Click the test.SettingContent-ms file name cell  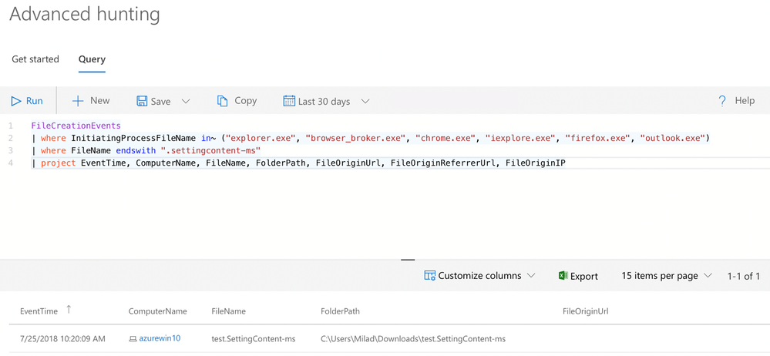[x=254, y=339]
